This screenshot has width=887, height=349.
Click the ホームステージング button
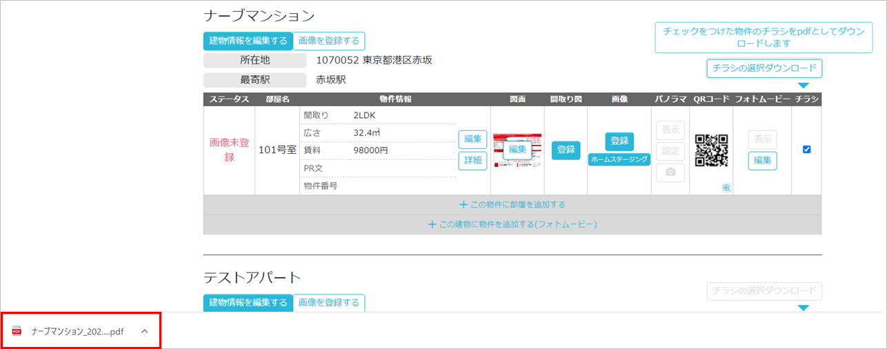pos(619,159)
